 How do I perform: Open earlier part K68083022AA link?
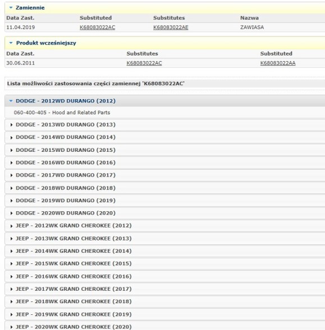click(278, 63)
